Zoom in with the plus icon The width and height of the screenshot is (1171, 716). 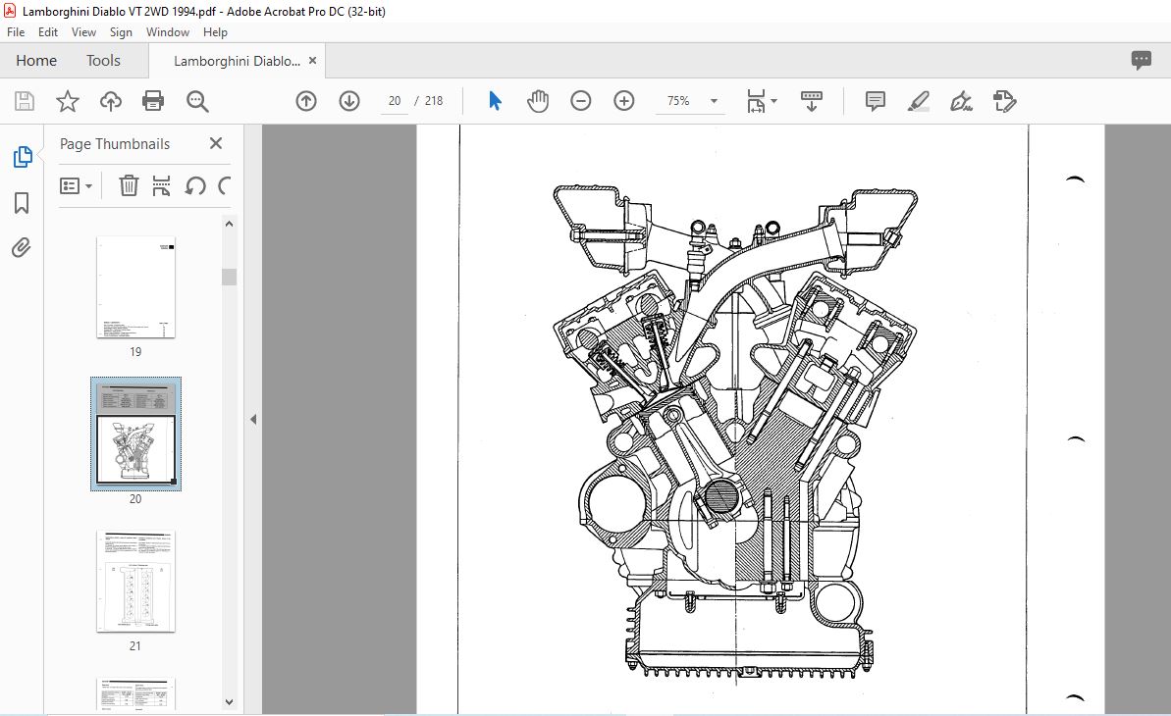(623, 101)
